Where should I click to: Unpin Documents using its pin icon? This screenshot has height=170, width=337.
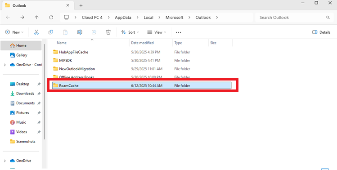pyautogui.click(x=39, y=103)
